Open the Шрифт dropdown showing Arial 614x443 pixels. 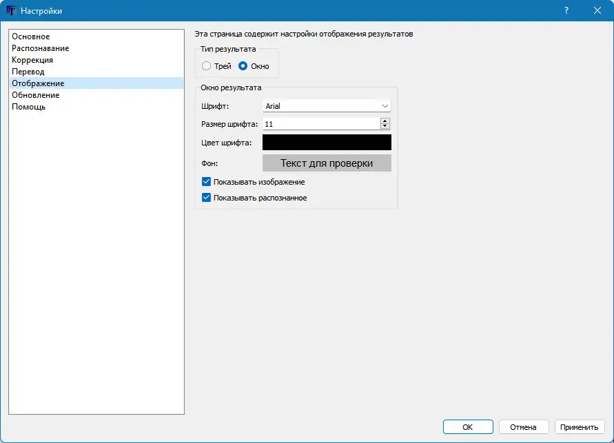coord(327,106)
